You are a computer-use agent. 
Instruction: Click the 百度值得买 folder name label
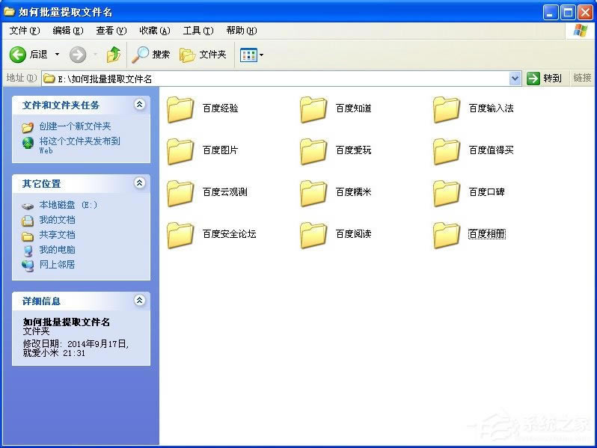tap(492, 150)
